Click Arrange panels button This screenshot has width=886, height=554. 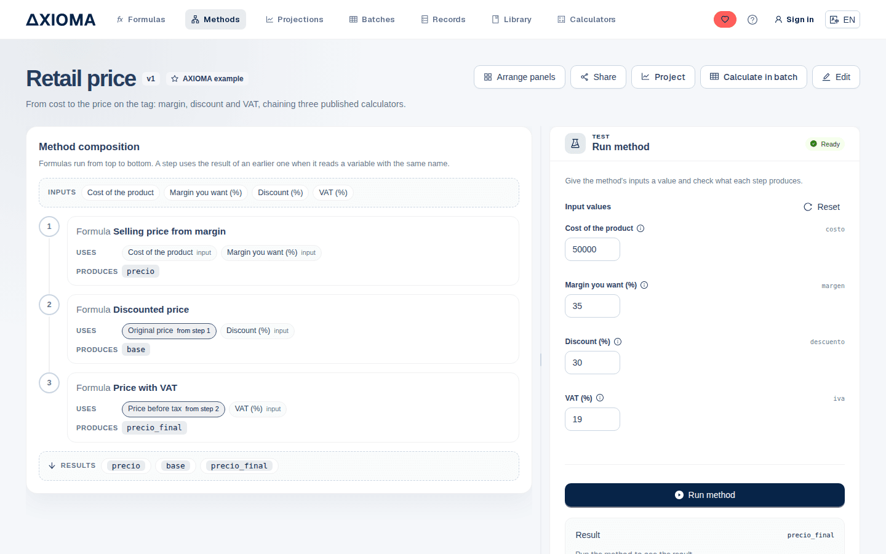tap(519, 77)
